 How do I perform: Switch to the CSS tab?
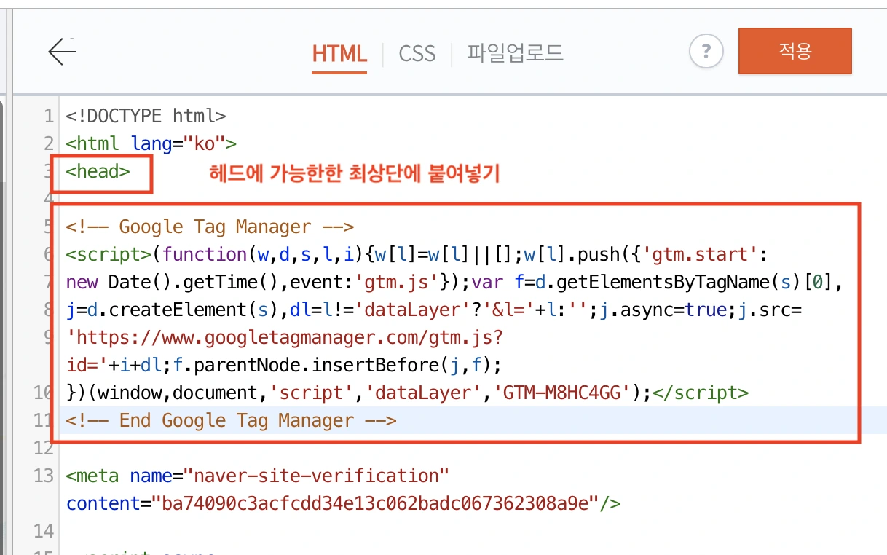417,53
